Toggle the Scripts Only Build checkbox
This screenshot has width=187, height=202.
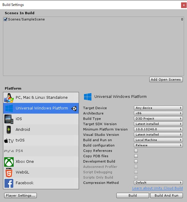click(x=136, y=177)
